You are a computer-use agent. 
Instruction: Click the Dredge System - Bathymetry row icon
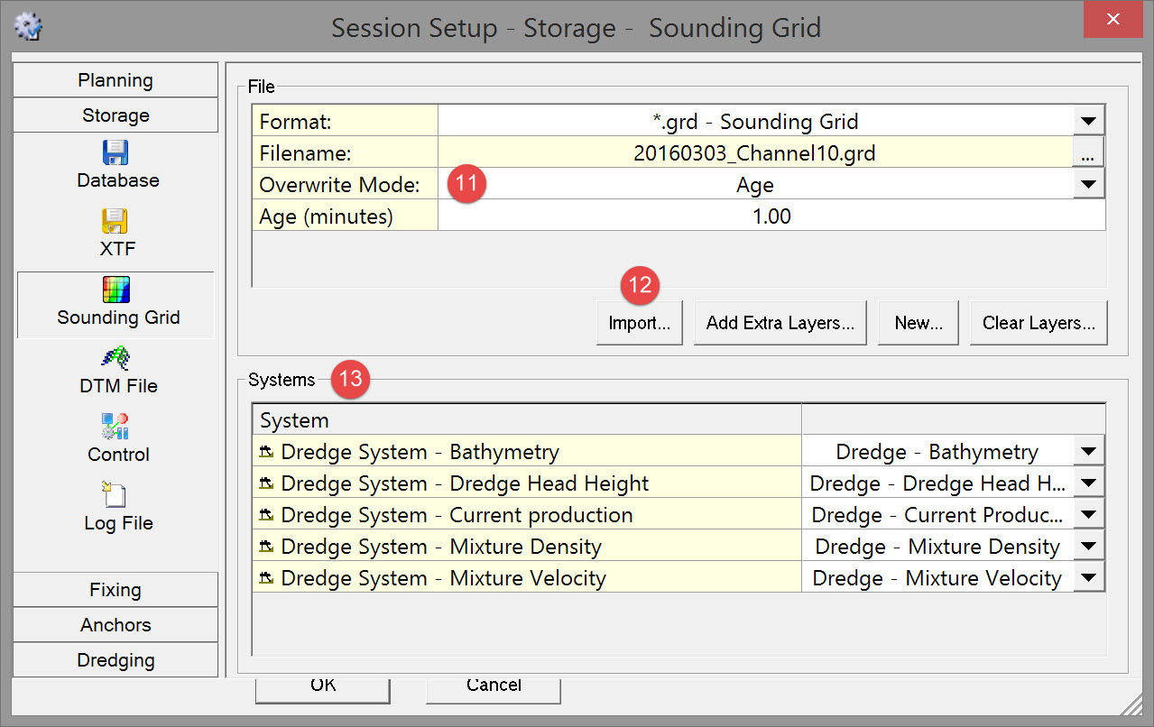[268, 453]
